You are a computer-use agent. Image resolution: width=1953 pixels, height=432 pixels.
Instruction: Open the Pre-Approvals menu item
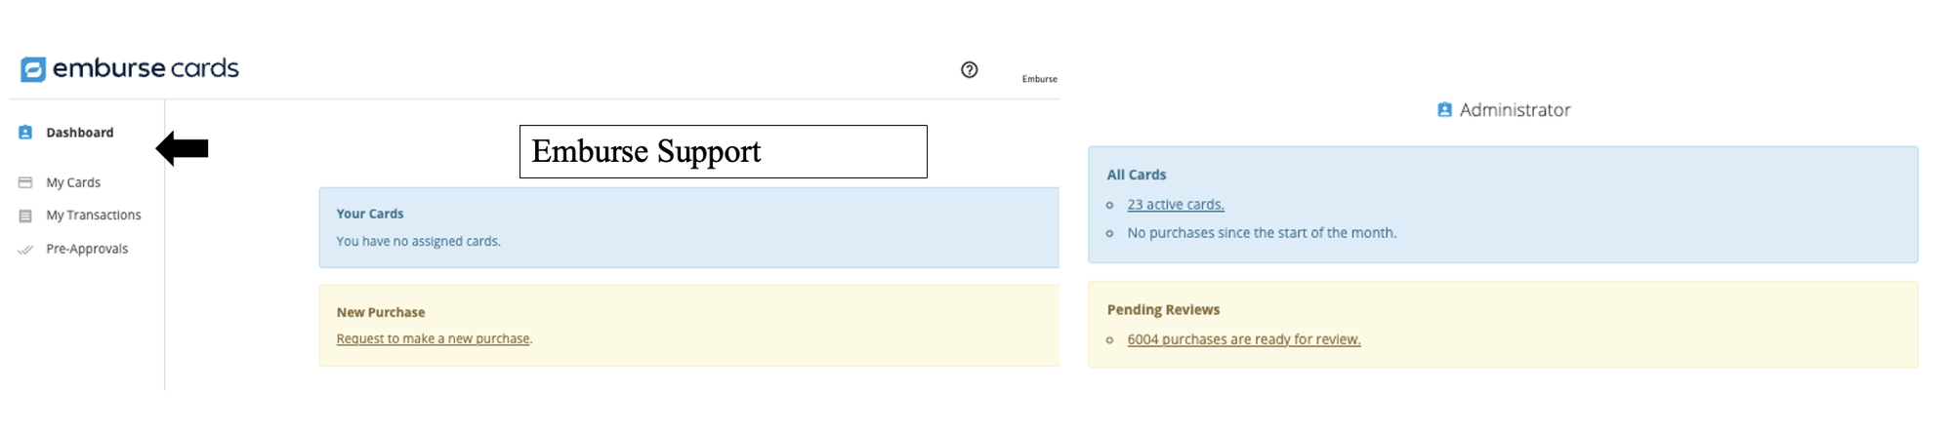click(87, 249)
